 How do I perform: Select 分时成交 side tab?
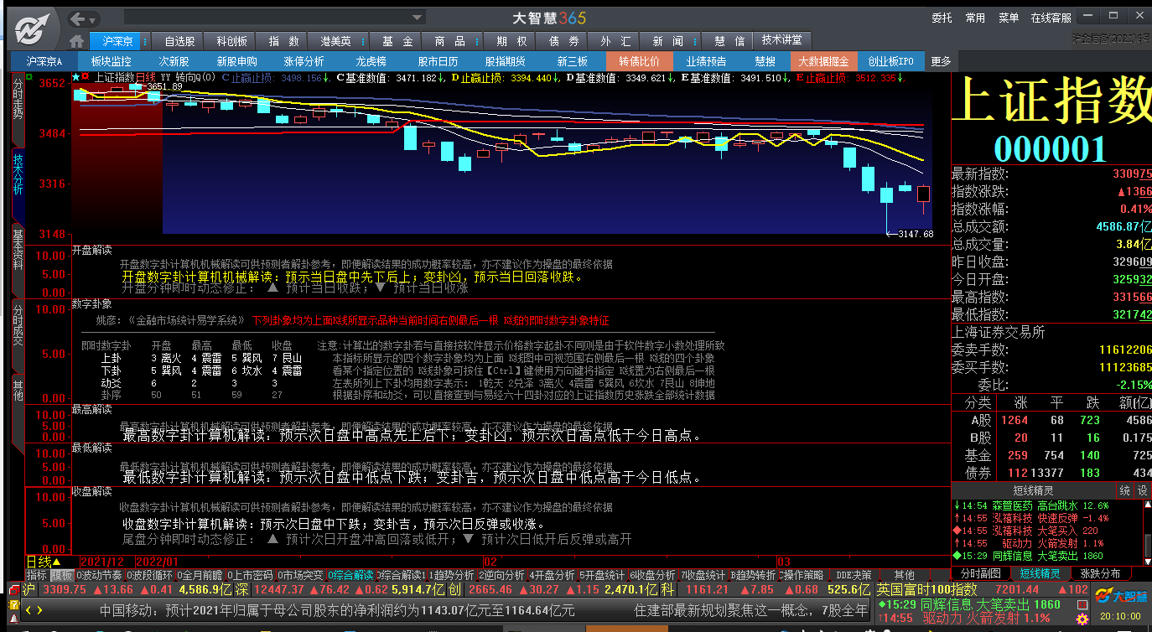(18, 335)
